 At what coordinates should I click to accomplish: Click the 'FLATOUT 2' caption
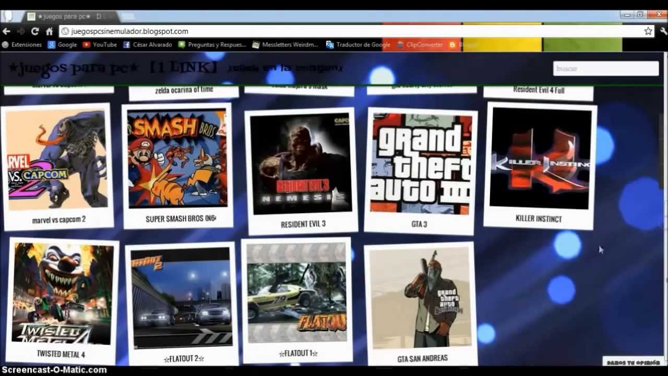(x=184, y=359)
